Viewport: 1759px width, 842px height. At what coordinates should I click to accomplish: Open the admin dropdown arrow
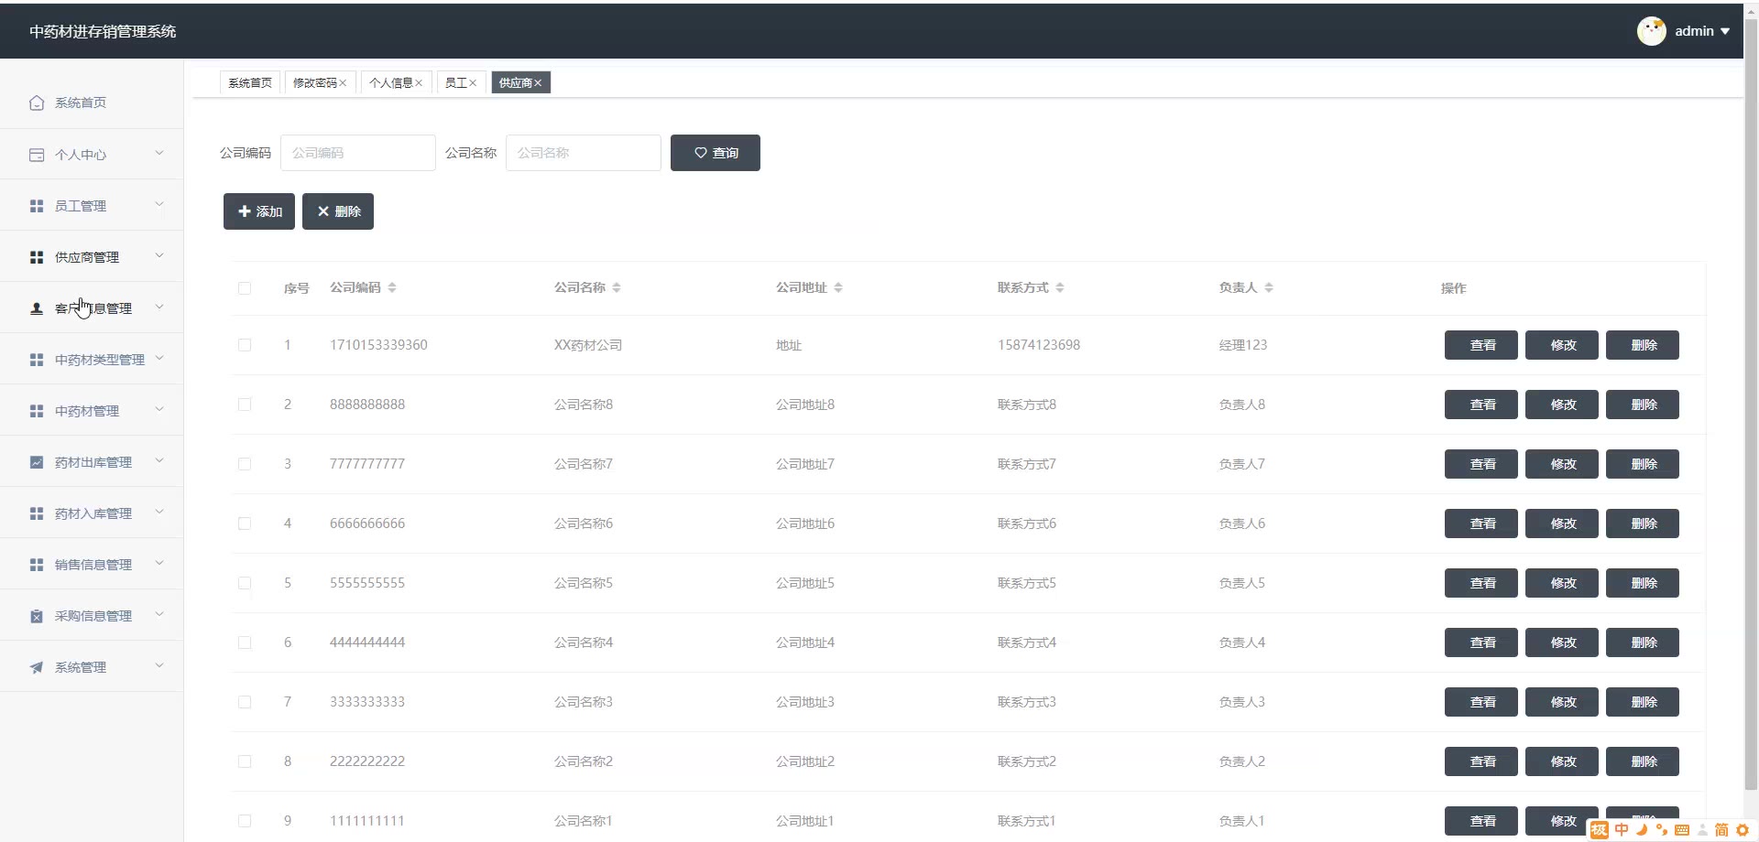point(1725,31)
